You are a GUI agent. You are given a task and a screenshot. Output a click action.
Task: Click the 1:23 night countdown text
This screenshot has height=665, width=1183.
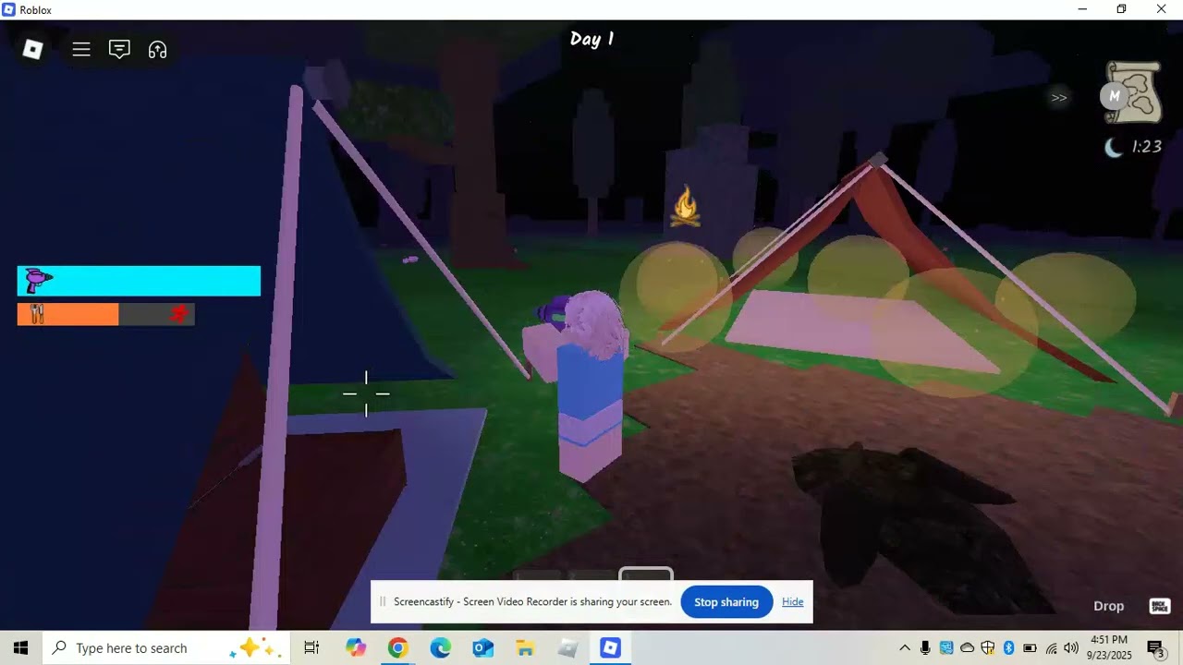[x=1146, y=147]
